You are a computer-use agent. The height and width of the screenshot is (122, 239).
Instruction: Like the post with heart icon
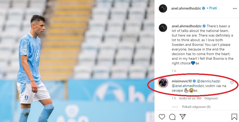pyautogui.click(x=162, y=117)
